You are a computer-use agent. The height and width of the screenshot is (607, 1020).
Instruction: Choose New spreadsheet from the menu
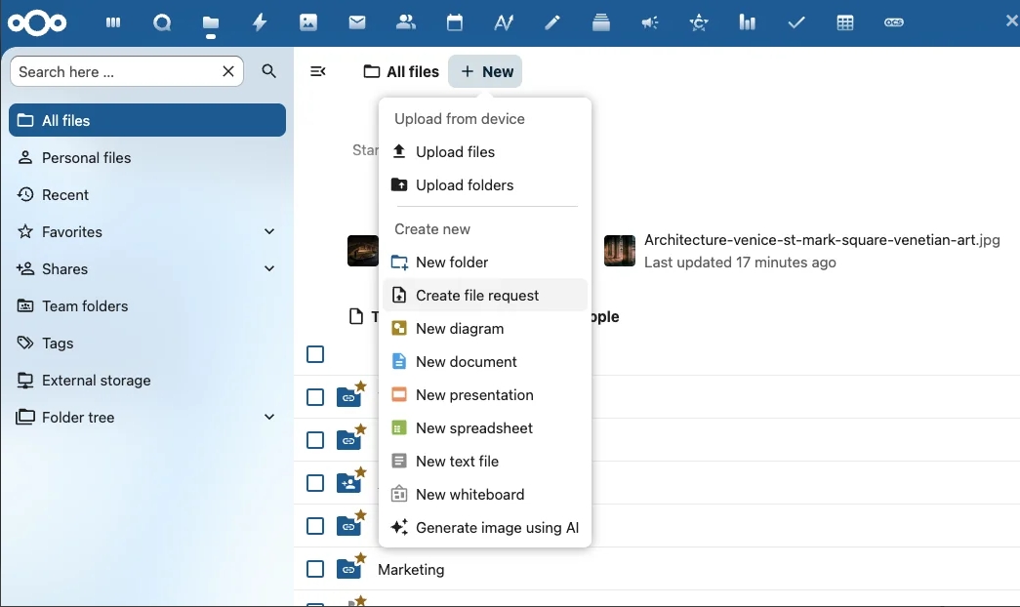click(x=474, y=428)
